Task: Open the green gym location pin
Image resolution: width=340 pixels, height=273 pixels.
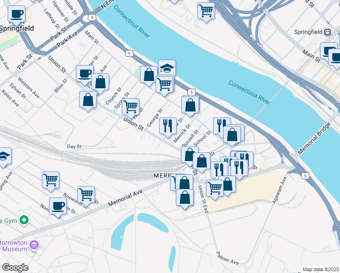Action: pyautogui.click(x=24, y=221)
